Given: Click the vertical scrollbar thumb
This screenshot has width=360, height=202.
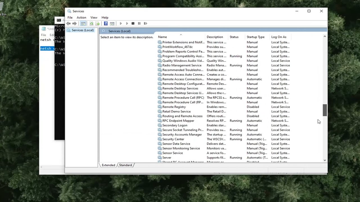Looking at the screenshot, I should pyautogui.click(x=325, y=110).
